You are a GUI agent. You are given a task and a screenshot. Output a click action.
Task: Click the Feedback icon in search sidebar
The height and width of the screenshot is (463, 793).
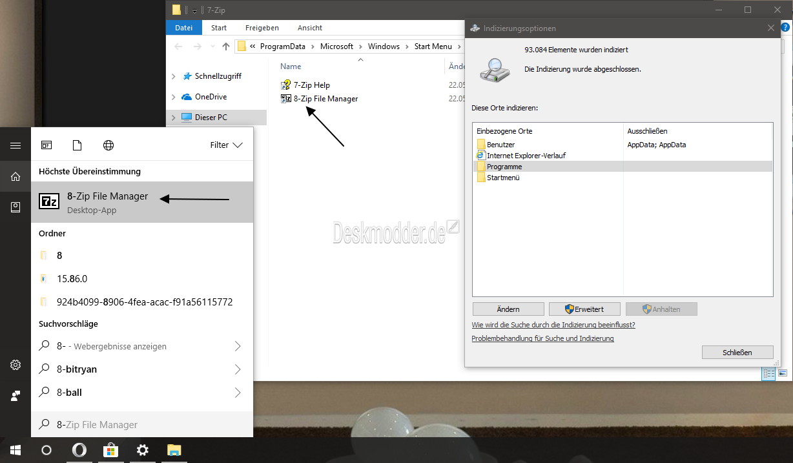coord(15,396)
